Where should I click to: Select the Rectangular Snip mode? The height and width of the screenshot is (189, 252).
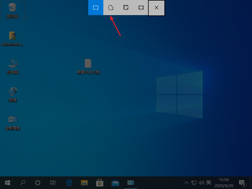(x=96, y=8)
